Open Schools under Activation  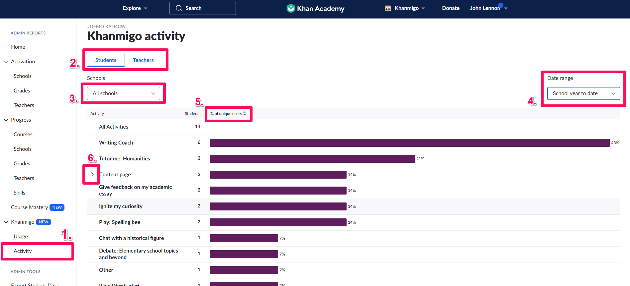pyautogui.click(x=23, y=76)
